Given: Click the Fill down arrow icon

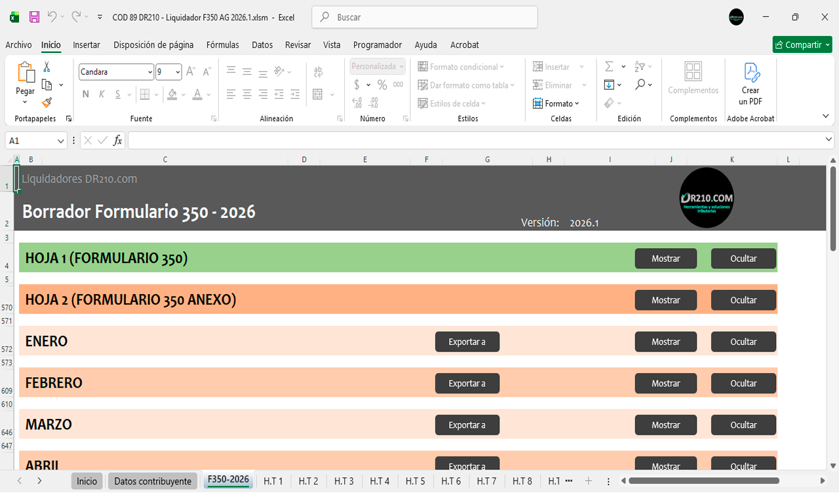Looking at the screenshot, I should point(609,84).
